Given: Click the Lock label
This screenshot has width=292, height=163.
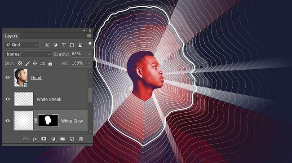Looking at the screenshot, I should 9,63.
